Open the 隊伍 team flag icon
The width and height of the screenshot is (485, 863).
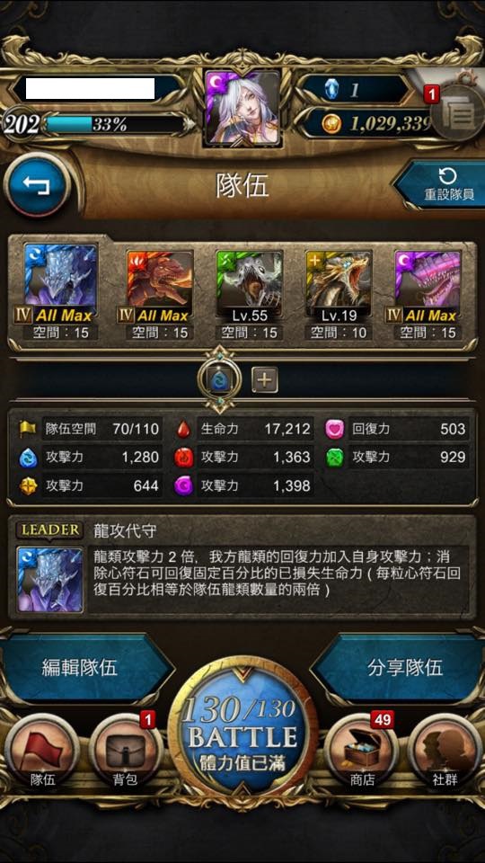coord(42,751)
